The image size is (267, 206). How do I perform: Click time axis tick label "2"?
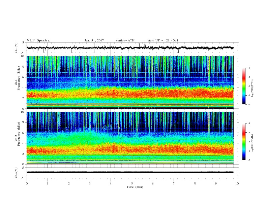pos(69,183)
